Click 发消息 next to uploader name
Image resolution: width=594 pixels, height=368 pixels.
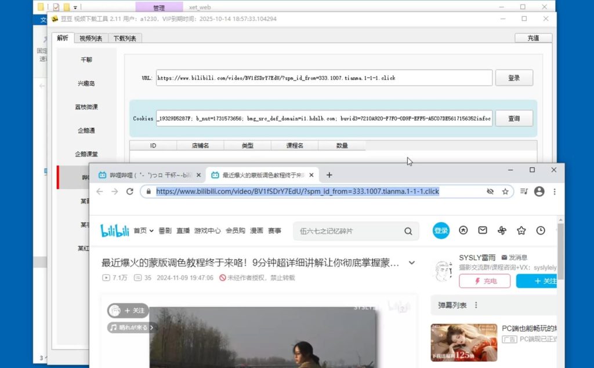[x=514, y=257]
